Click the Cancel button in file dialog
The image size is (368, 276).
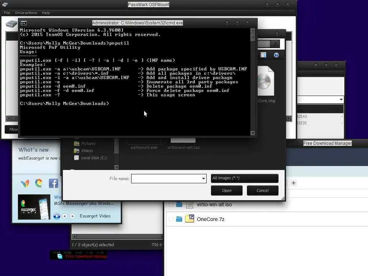pos(263,190)
